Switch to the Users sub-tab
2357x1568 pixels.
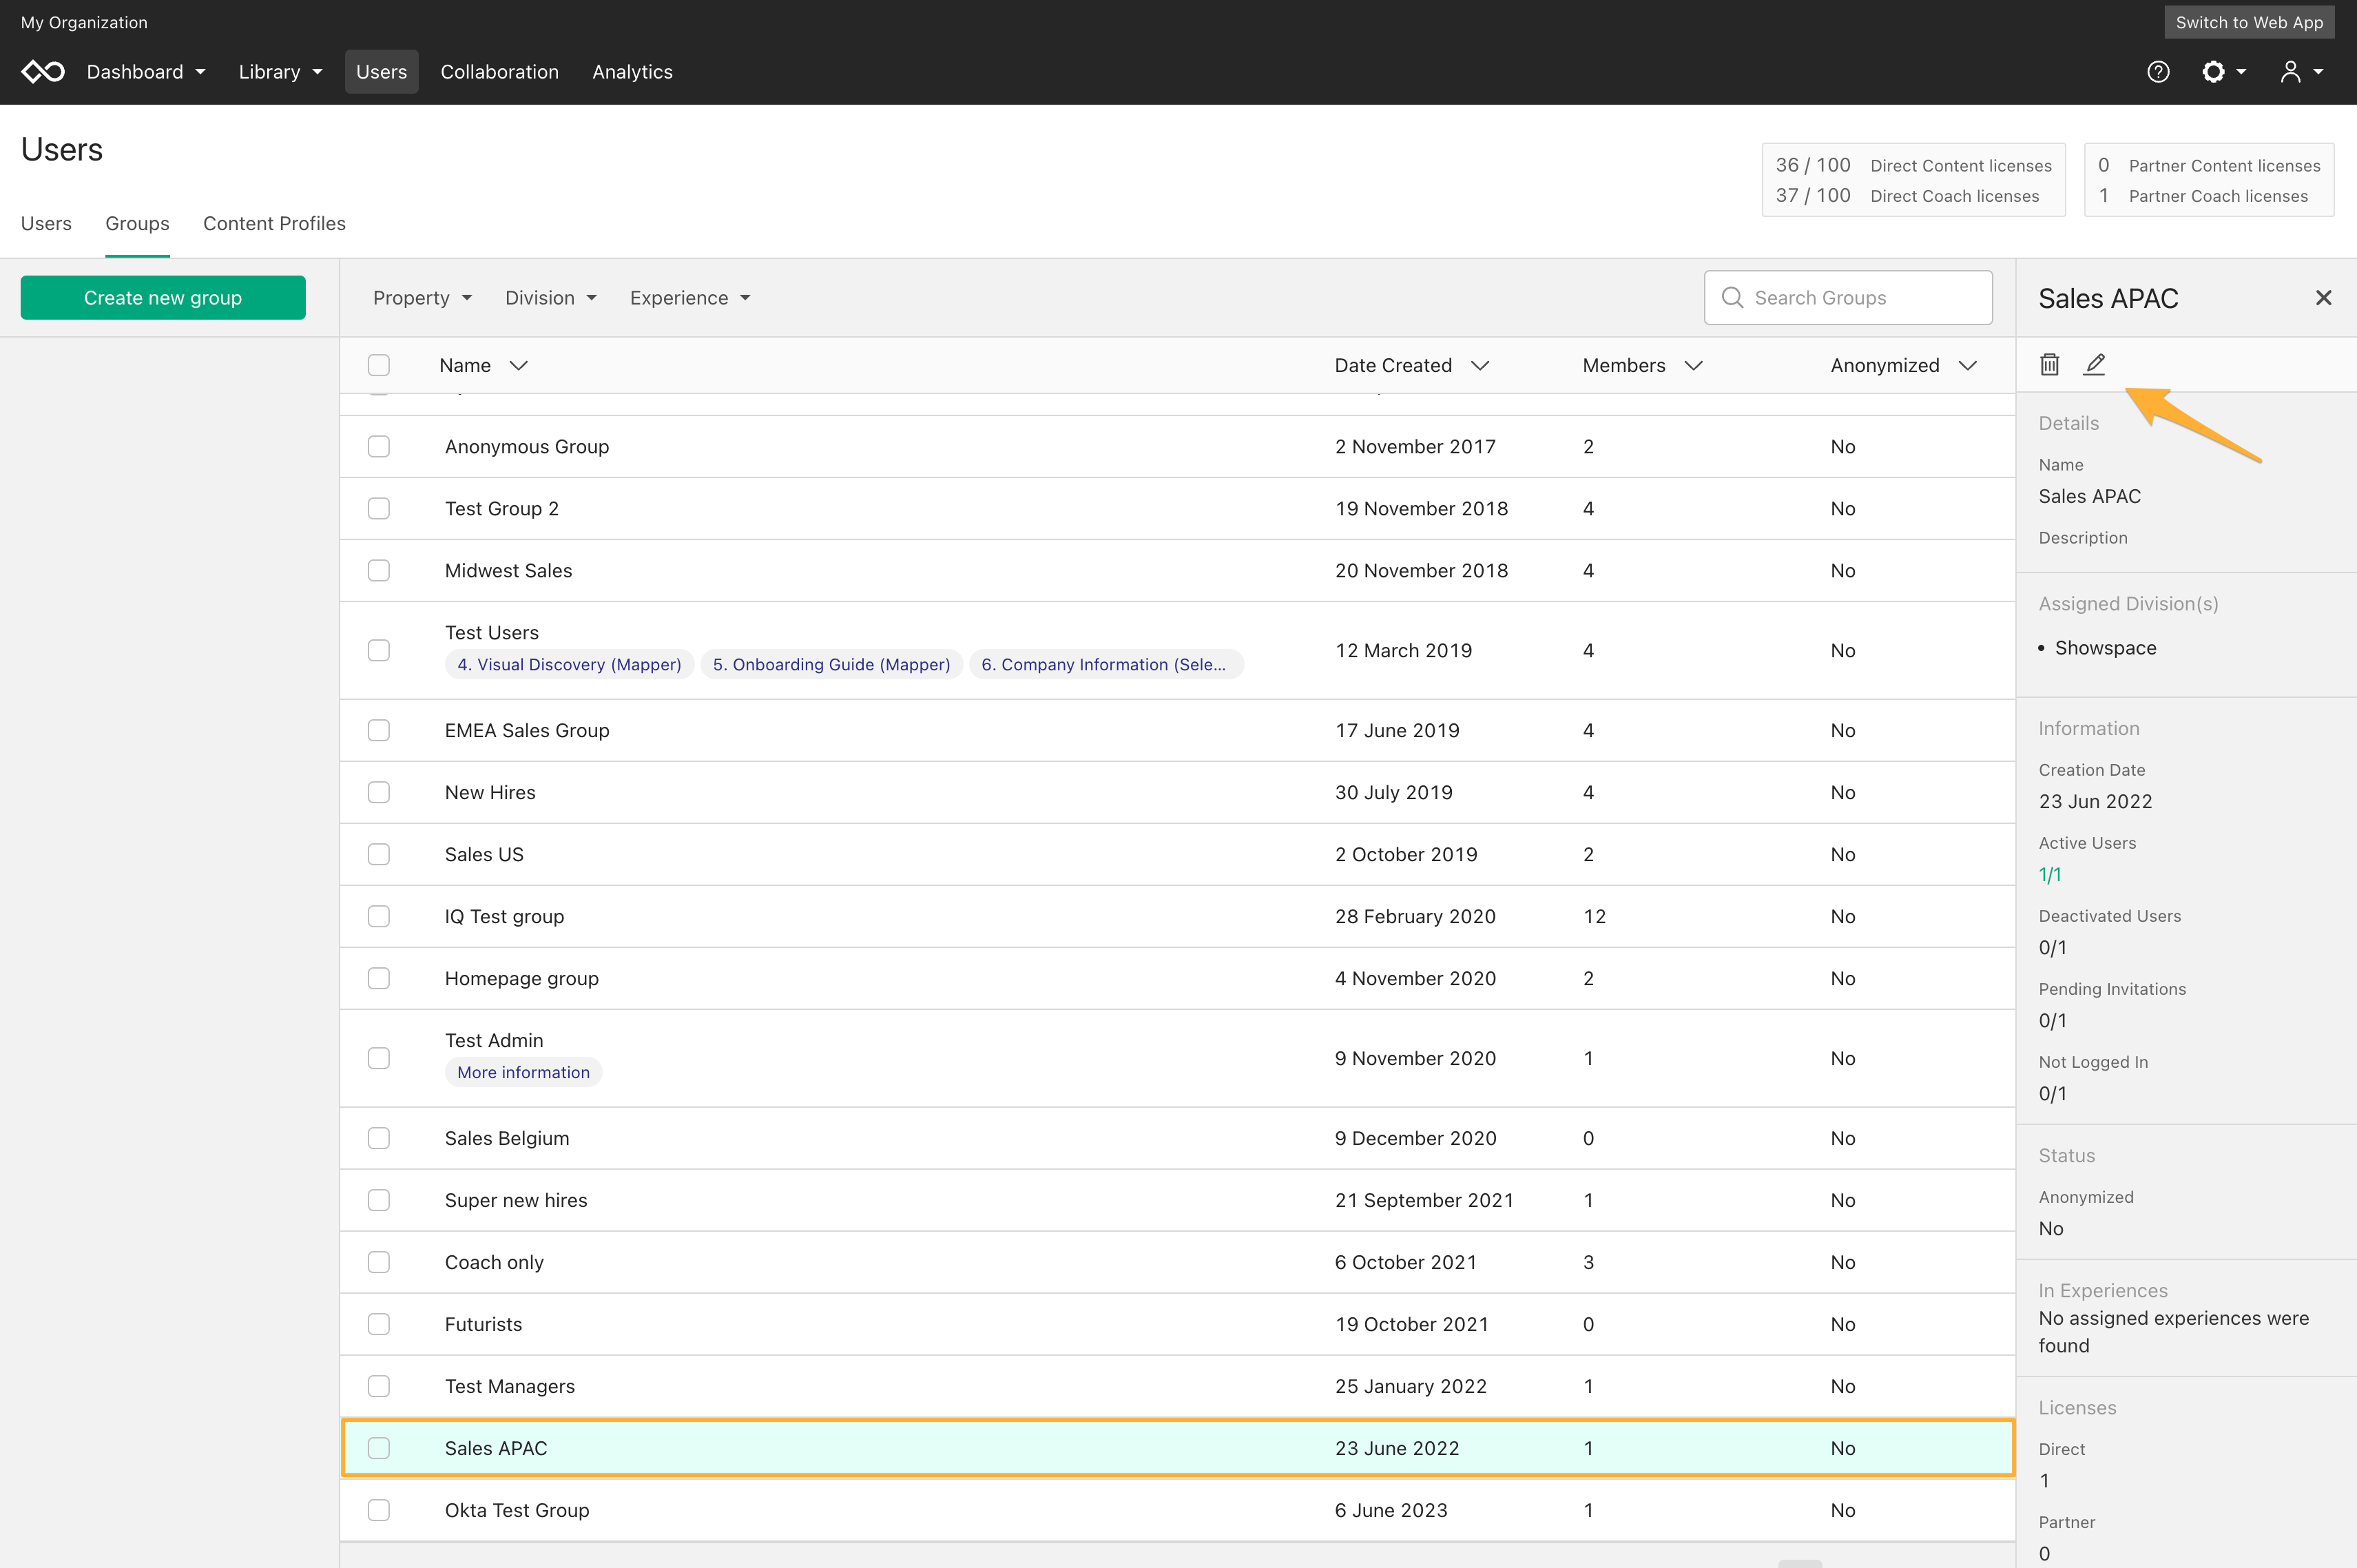46,224
